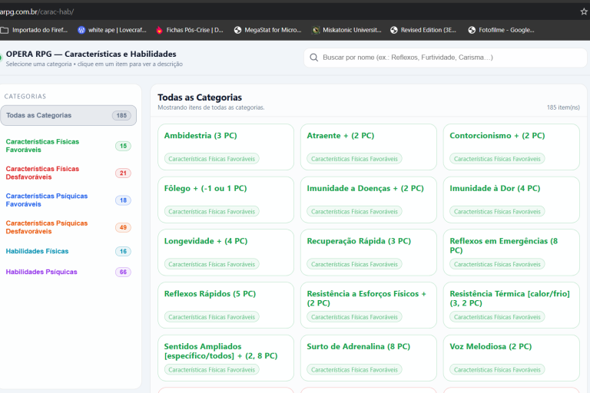
Task: Open the 'Fotofilme - Google...' bookmark
Action: pos(501,30)
